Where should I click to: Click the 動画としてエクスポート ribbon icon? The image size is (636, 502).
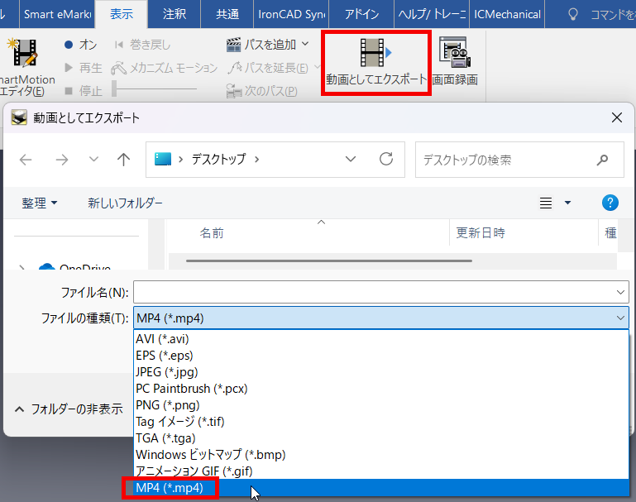[x=375, y=53]
